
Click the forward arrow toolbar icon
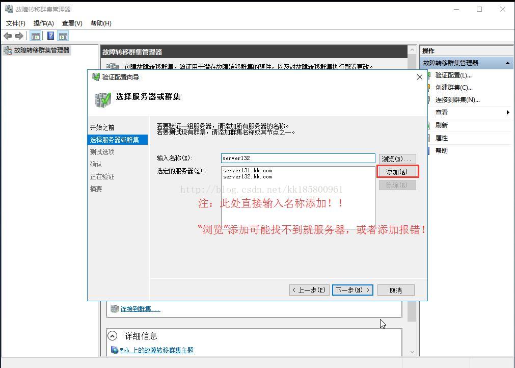coord(19,36)
